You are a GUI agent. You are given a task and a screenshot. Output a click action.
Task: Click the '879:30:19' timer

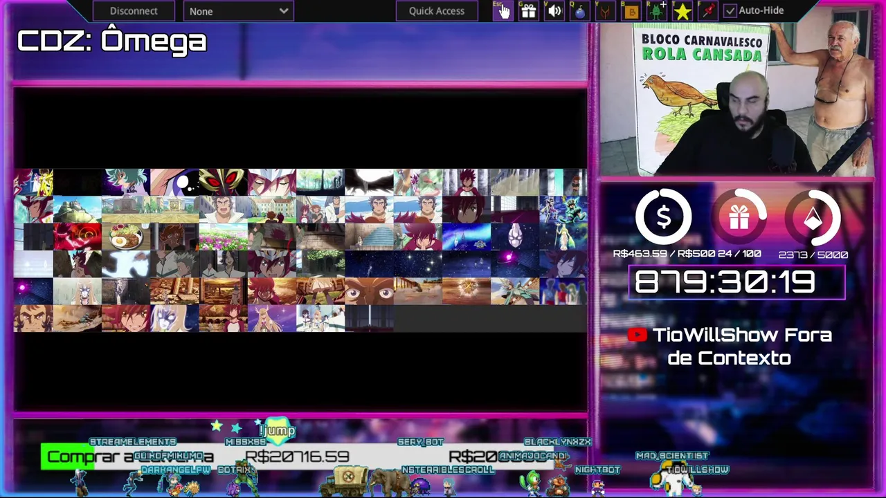725,282
